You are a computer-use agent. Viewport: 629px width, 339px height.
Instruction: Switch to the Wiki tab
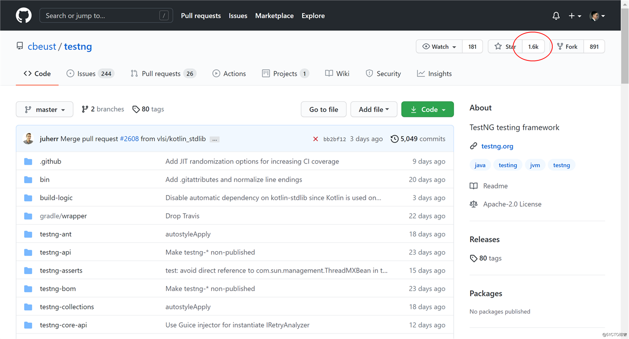coord(337,74)
